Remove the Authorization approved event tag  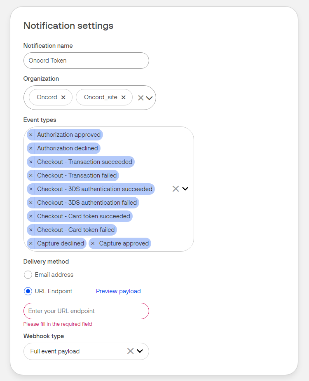click(x=31, y=135)
